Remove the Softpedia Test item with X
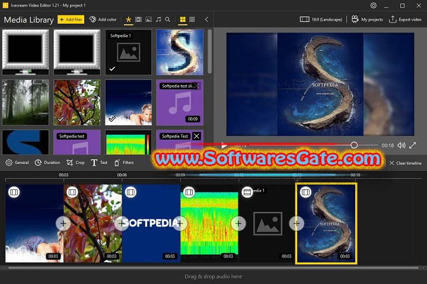This screenshot has width=427, height=284. pos(196,136)
